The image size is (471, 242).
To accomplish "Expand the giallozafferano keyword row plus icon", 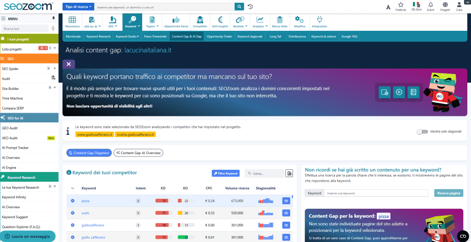I will pos(72,225).
